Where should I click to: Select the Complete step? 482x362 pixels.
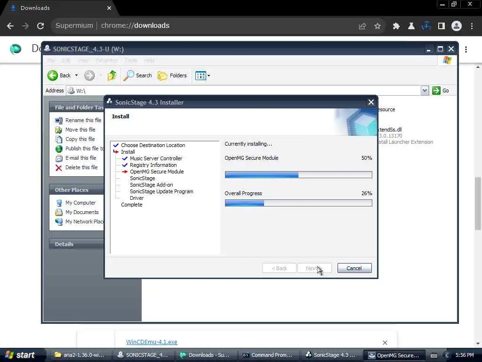(x=132, y=205)
